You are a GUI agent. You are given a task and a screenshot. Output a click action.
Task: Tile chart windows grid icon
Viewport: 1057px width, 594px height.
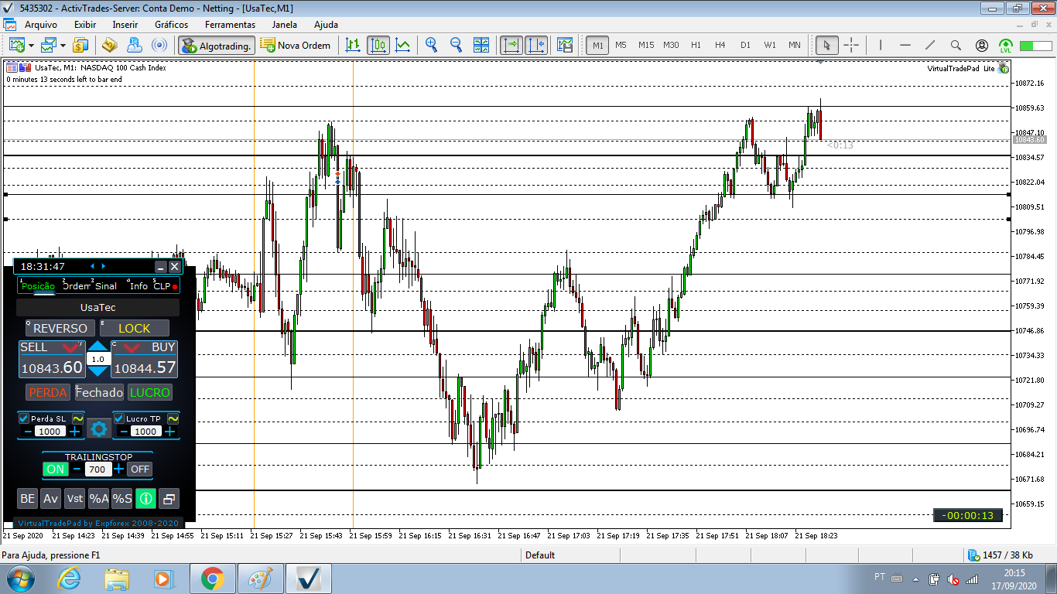click(x=481, y=45)
